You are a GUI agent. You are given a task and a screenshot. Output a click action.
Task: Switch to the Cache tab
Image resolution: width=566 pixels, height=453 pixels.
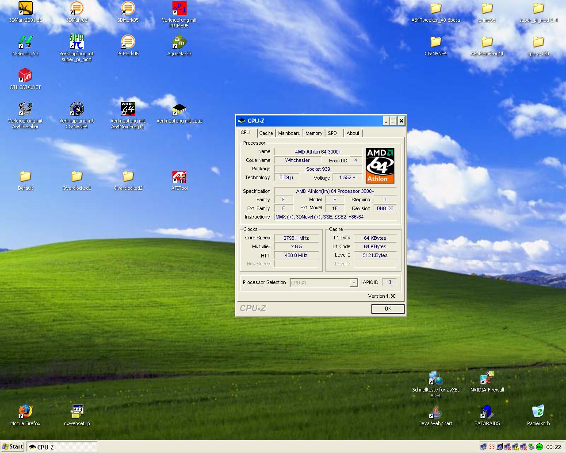click(266, 133)
